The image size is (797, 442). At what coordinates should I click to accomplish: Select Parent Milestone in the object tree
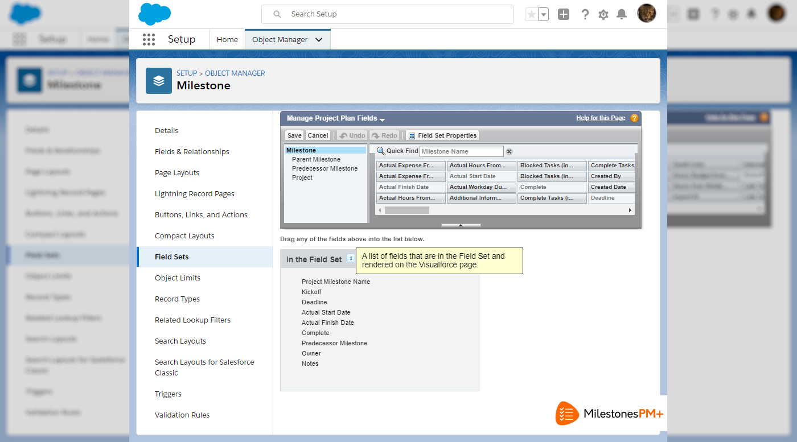(316, 159)
